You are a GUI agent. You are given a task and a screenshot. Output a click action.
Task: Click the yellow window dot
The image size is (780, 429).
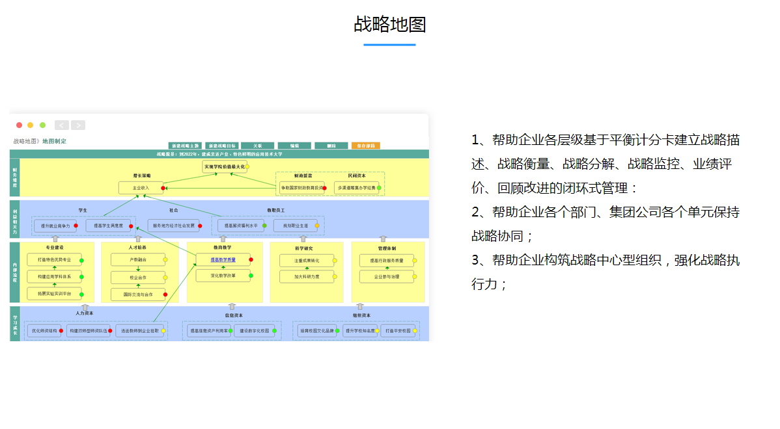pos(31,125)
